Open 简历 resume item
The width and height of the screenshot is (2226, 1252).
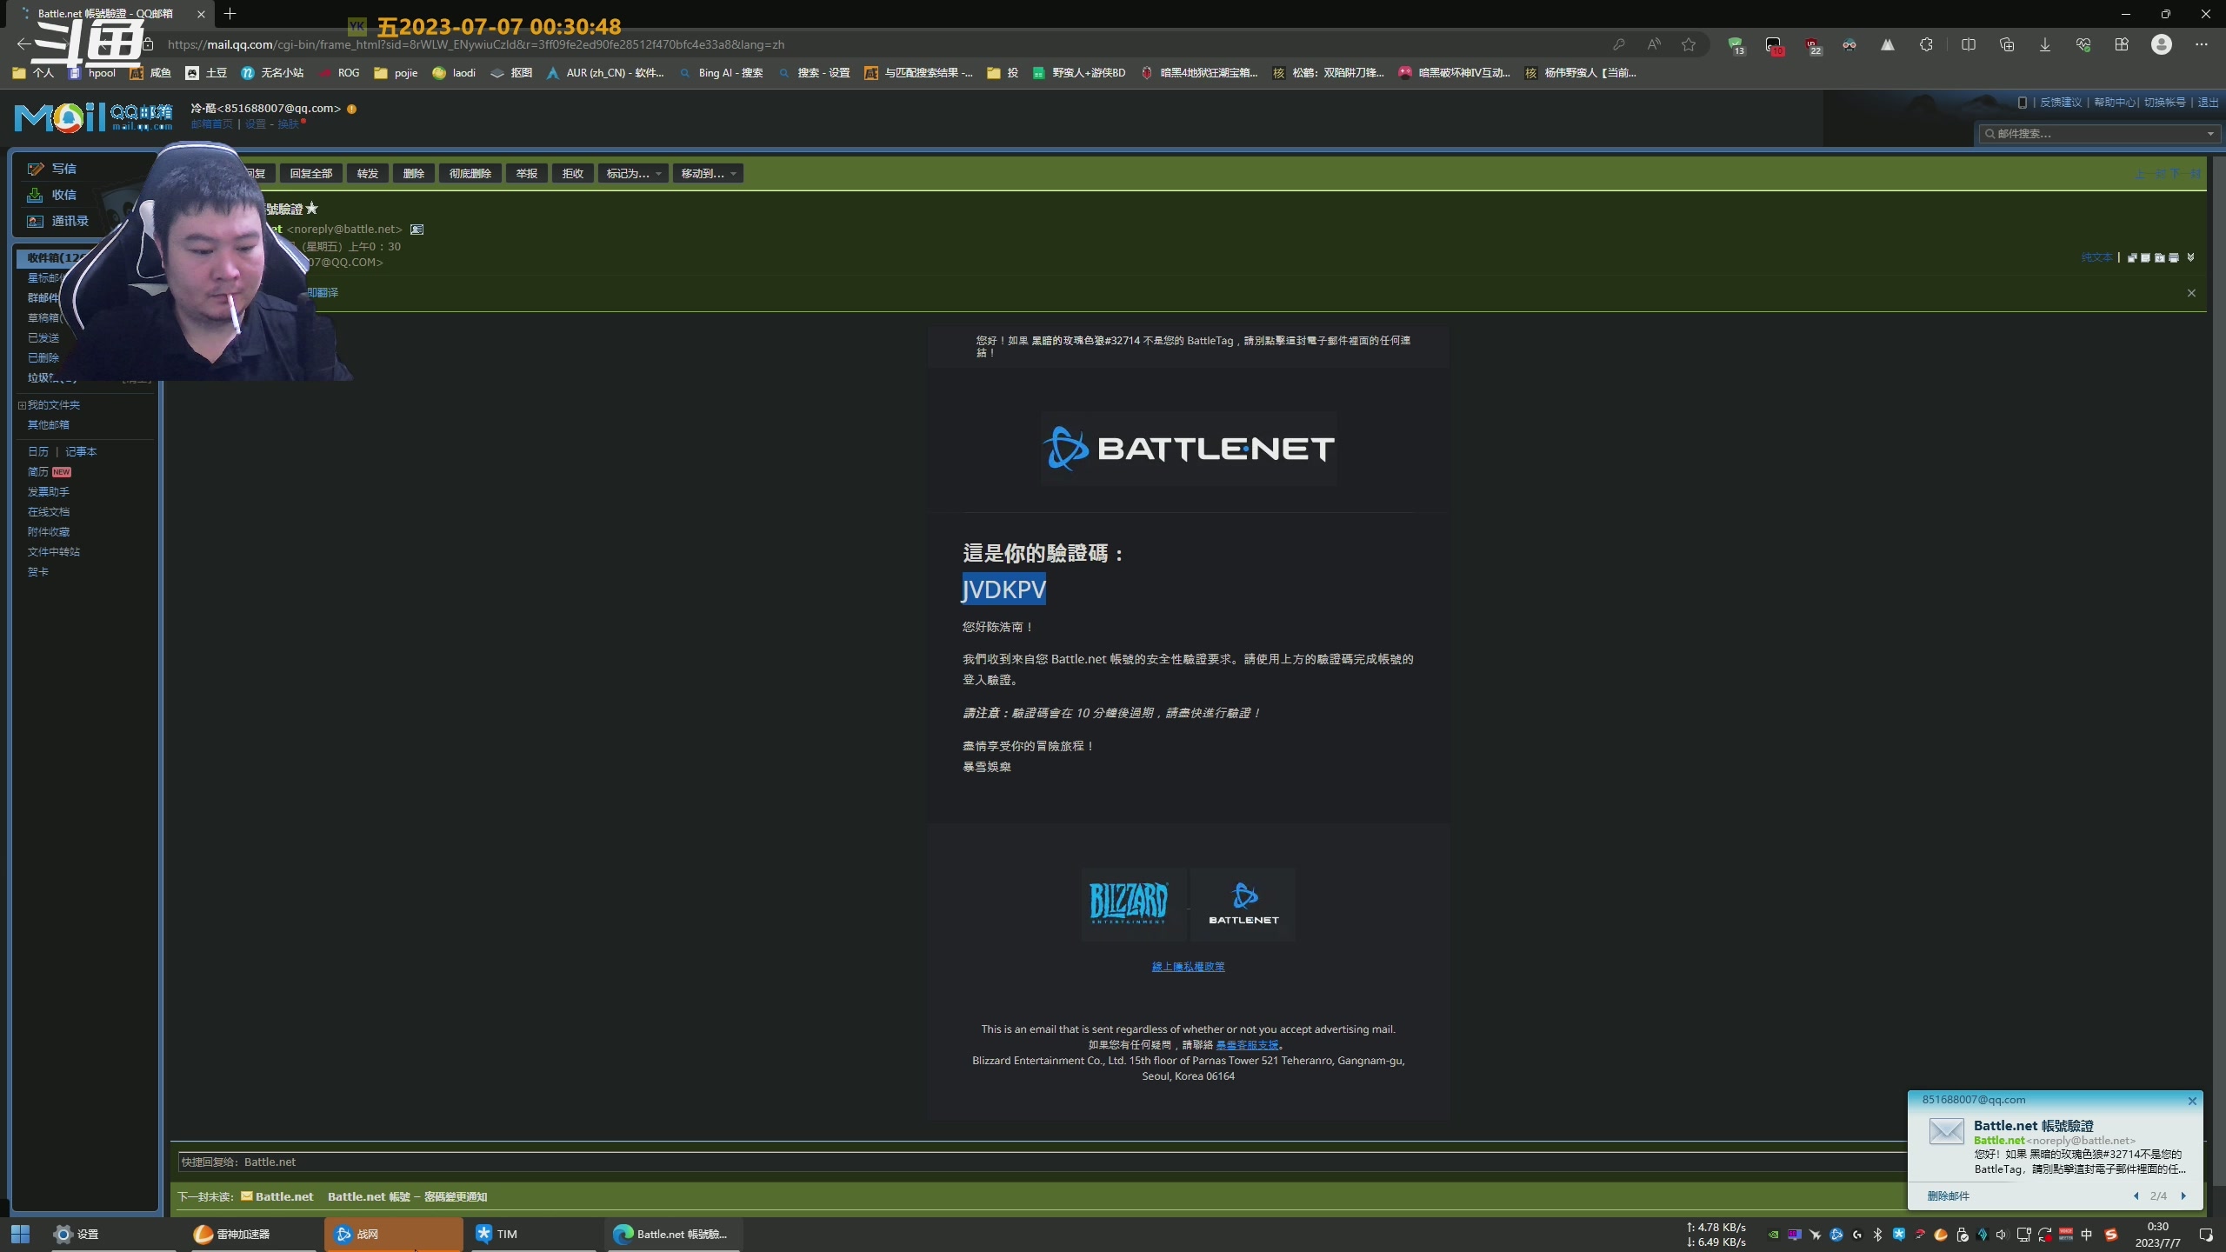point(37,472)
